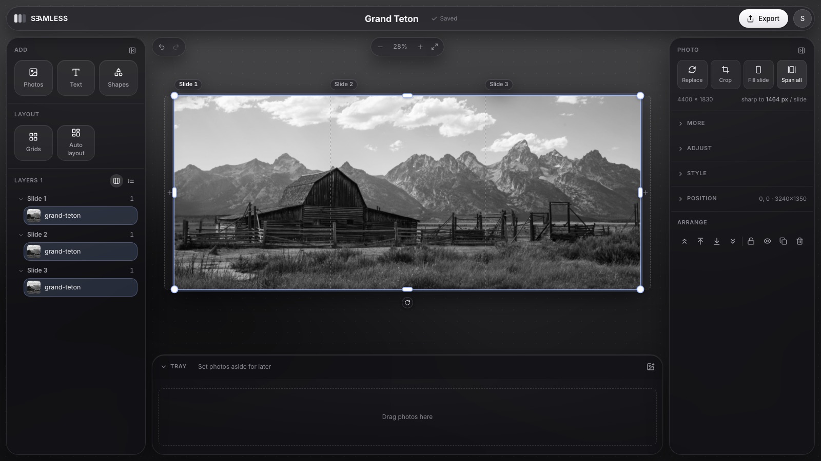Viewport: 821px width, 461px height.
Task: Collapse the Tray panel
Action: point(164,367)
